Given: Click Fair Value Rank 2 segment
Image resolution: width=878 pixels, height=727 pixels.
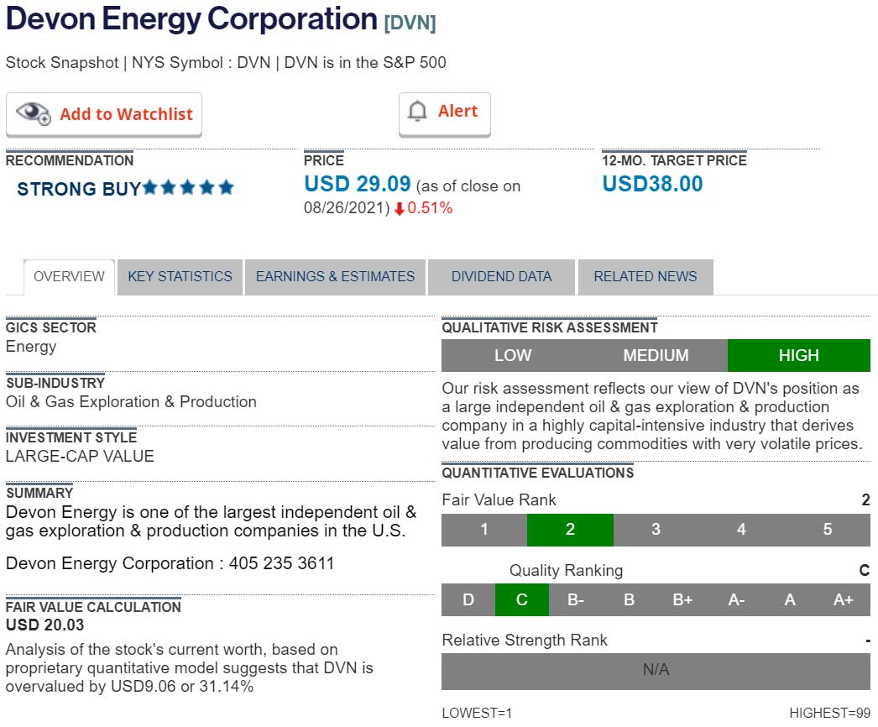Looking at the screenshot, I should (x=570, y=530).
